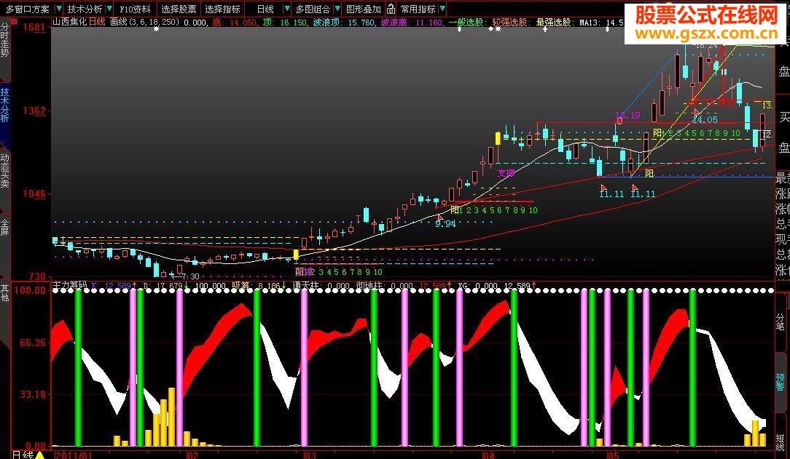Click the 画线(3,6,18,250) indicator label

tap(145, 22)
